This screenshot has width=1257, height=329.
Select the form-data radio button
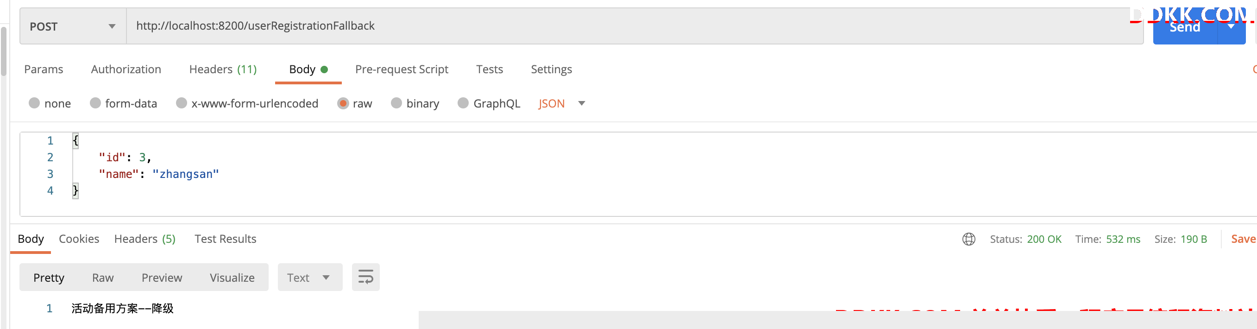(95, 103)
